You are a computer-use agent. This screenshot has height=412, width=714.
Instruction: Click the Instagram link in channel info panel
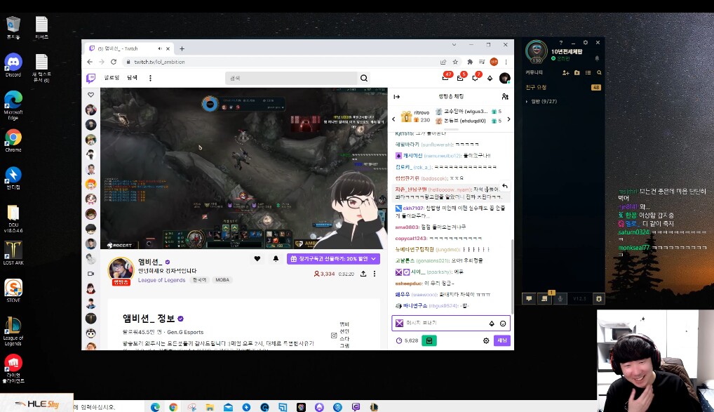(334, 335)
